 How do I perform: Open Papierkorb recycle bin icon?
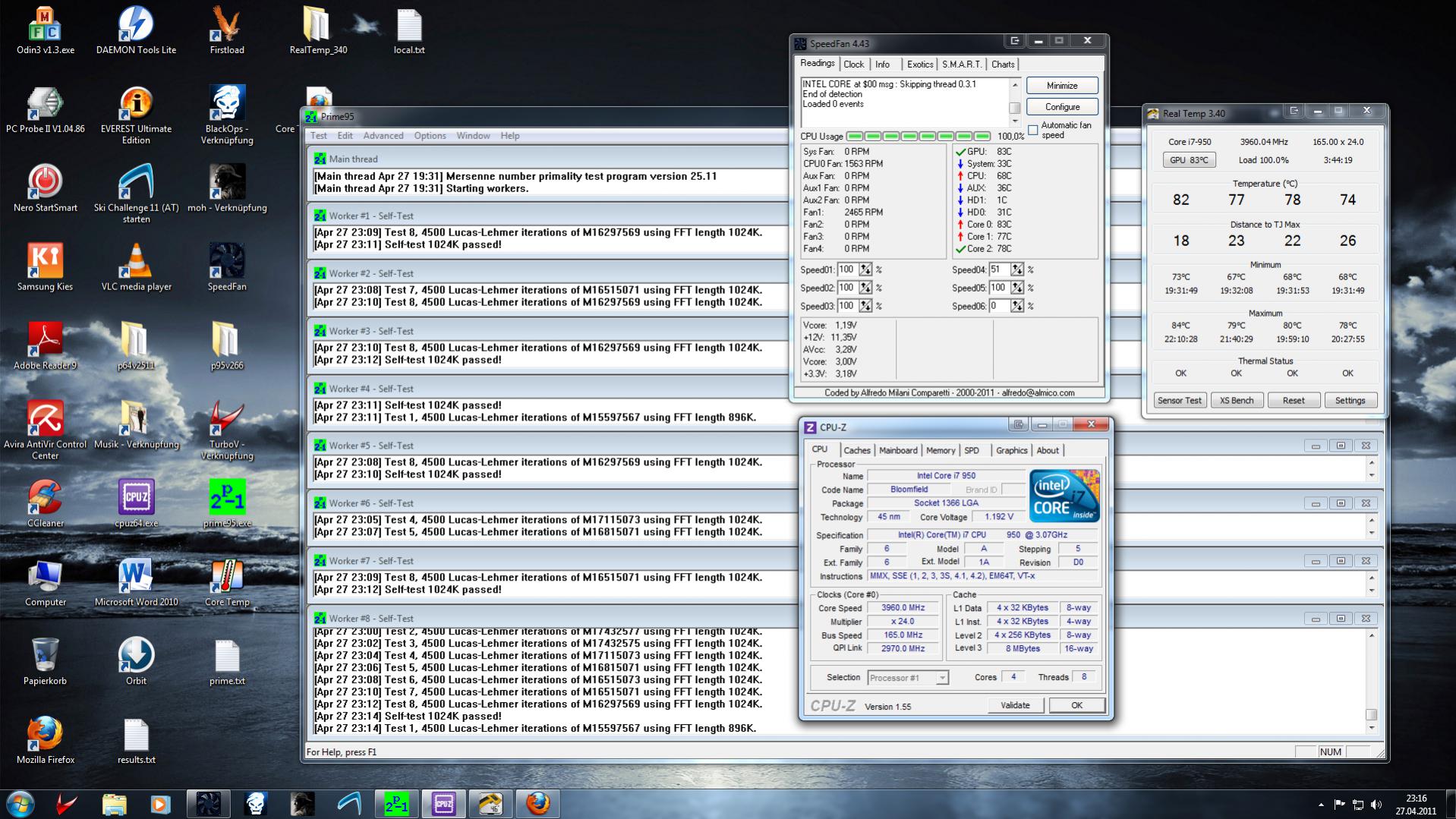click(45, 662)
